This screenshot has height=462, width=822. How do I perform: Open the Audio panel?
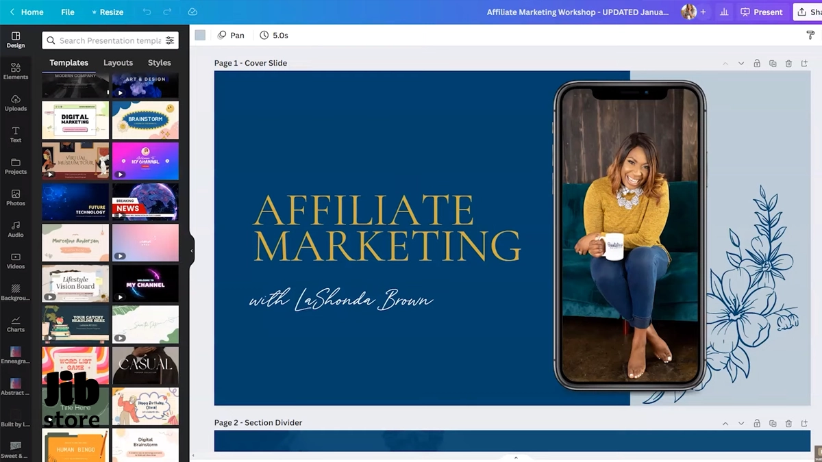point(15,229)
